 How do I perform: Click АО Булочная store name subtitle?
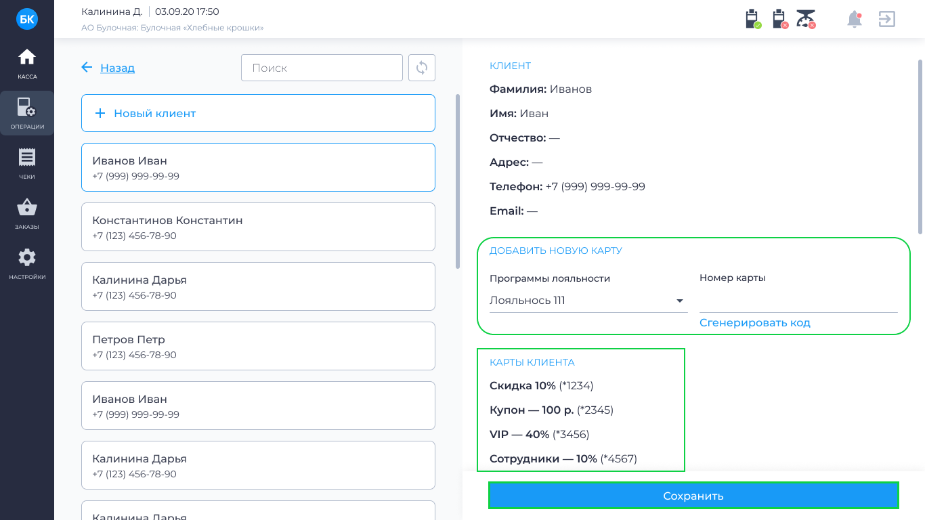click(x=173, y=28)
